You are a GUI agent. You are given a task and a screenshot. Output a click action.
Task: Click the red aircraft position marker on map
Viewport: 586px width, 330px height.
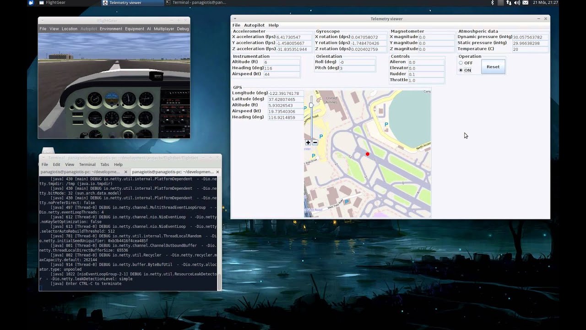pos(367,154)
